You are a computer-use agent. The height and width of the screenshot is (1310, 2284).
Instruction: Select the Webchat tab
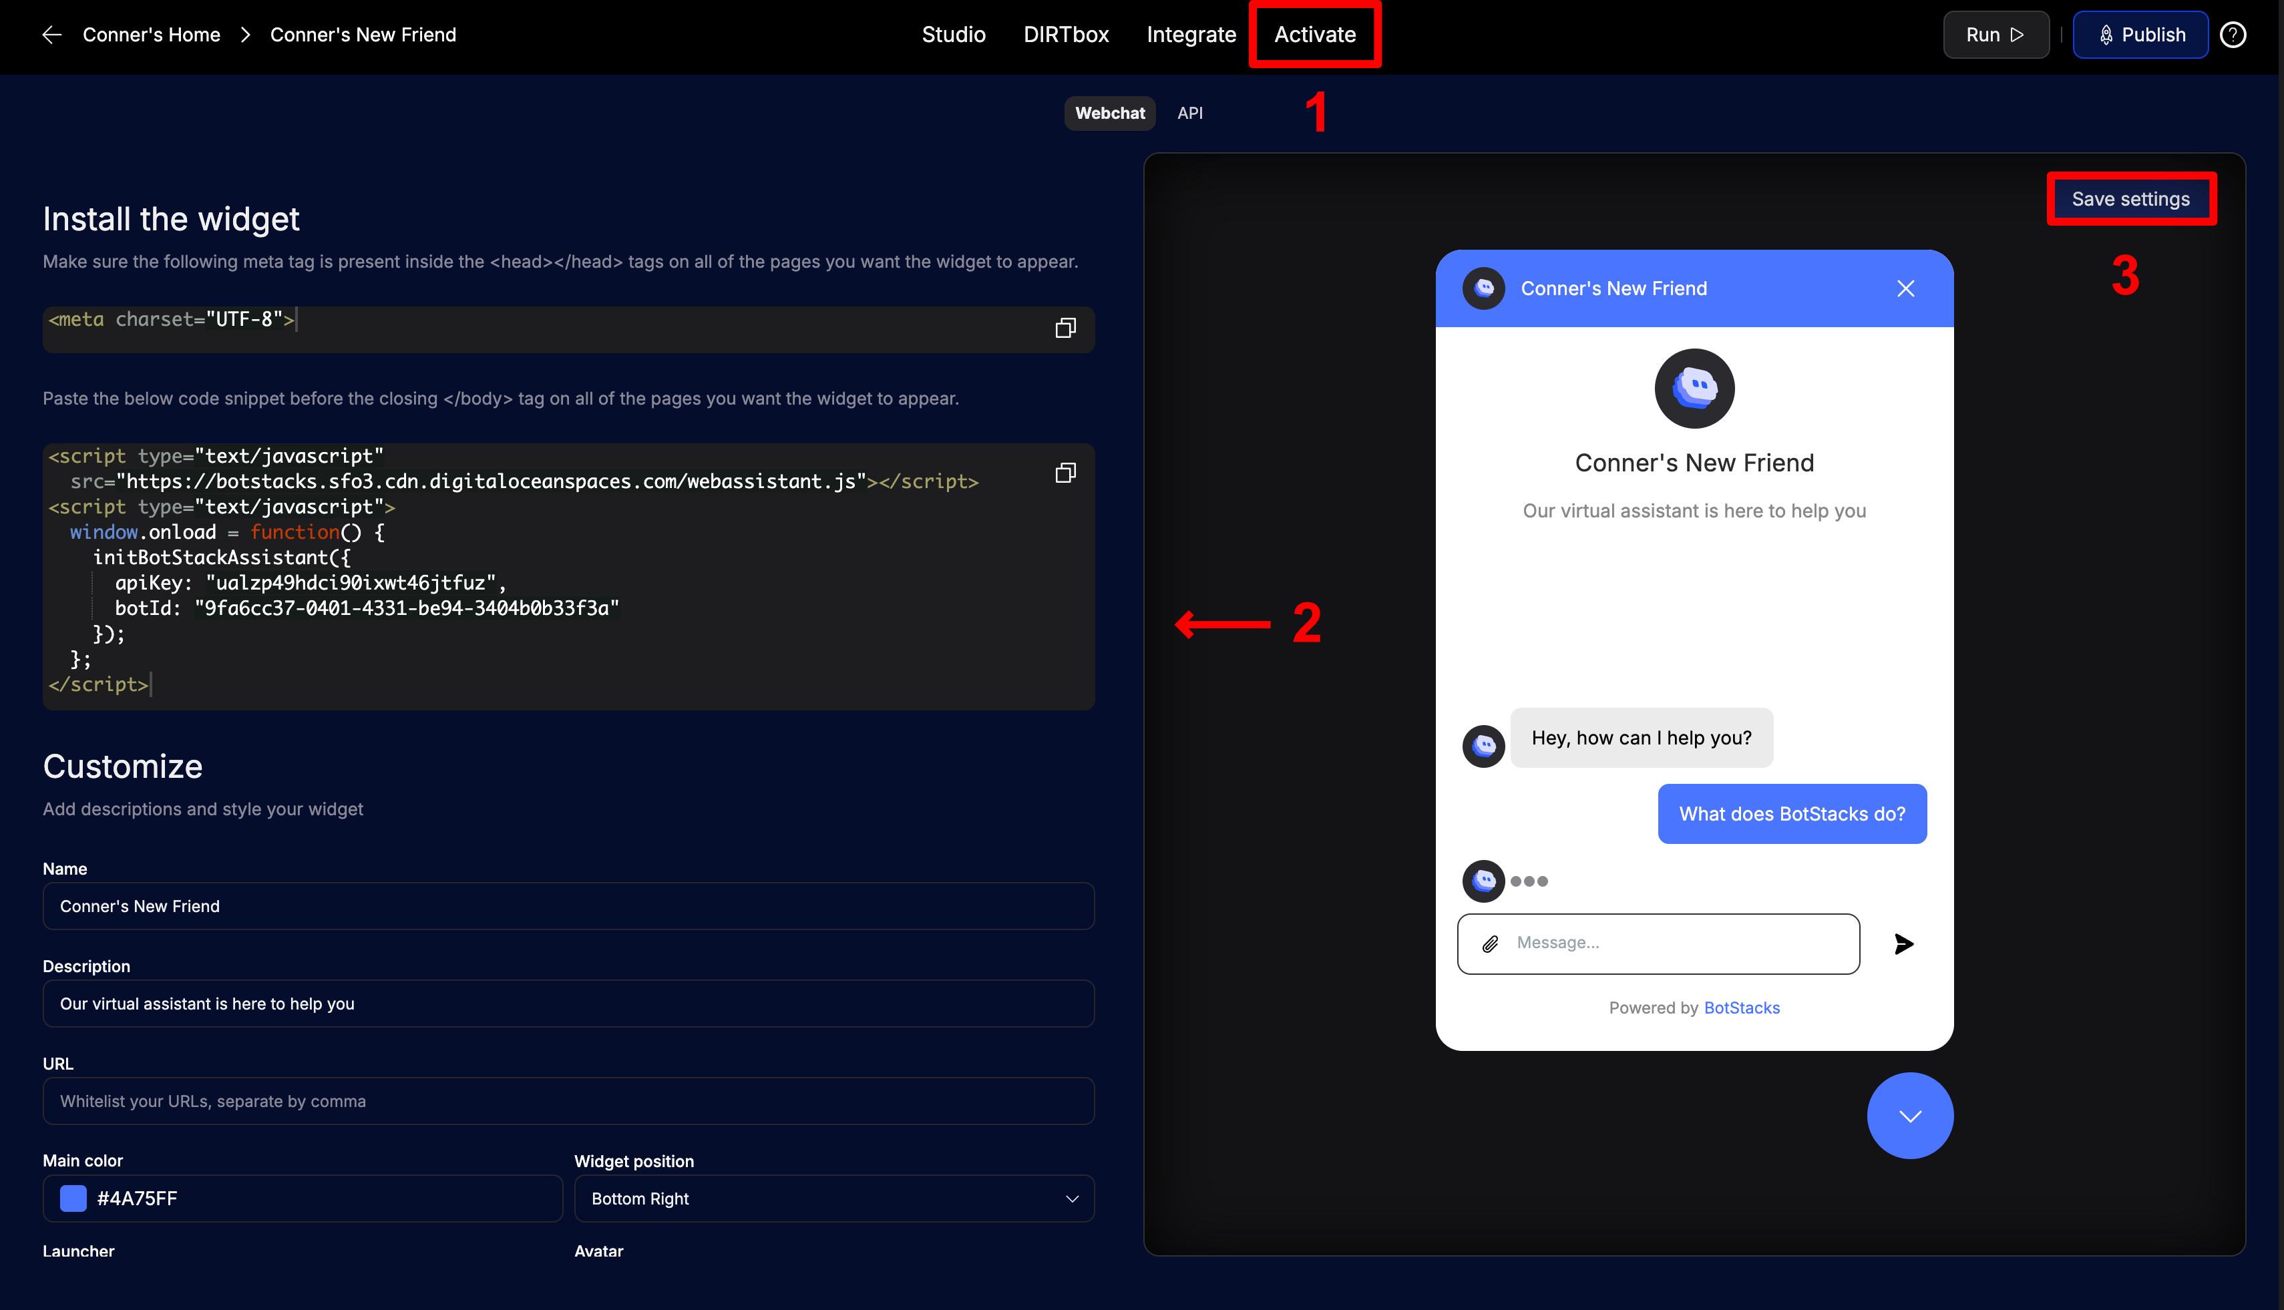(1109, 114)
